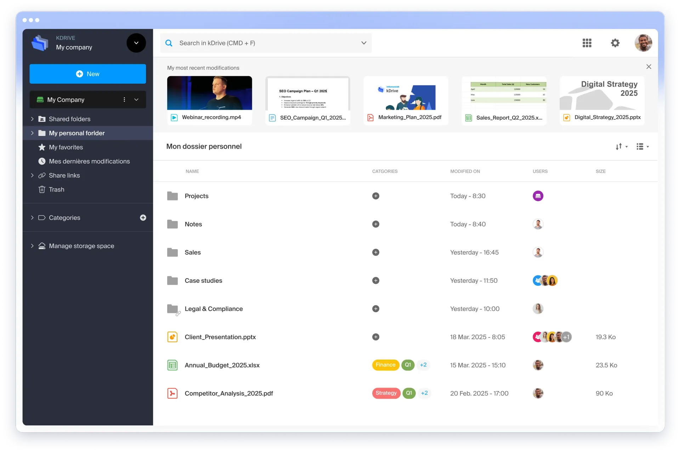Viewport: 680px width, 452px height.
Task: Open the Webinar_recording.mp4 thumbnail
Action: pos(209,93)
